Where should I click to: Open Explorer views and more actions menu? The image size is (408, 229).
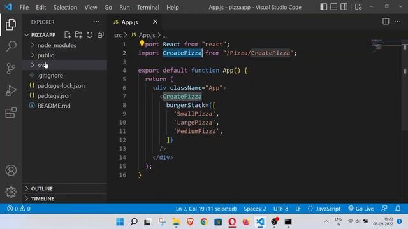tap(96, 22)
